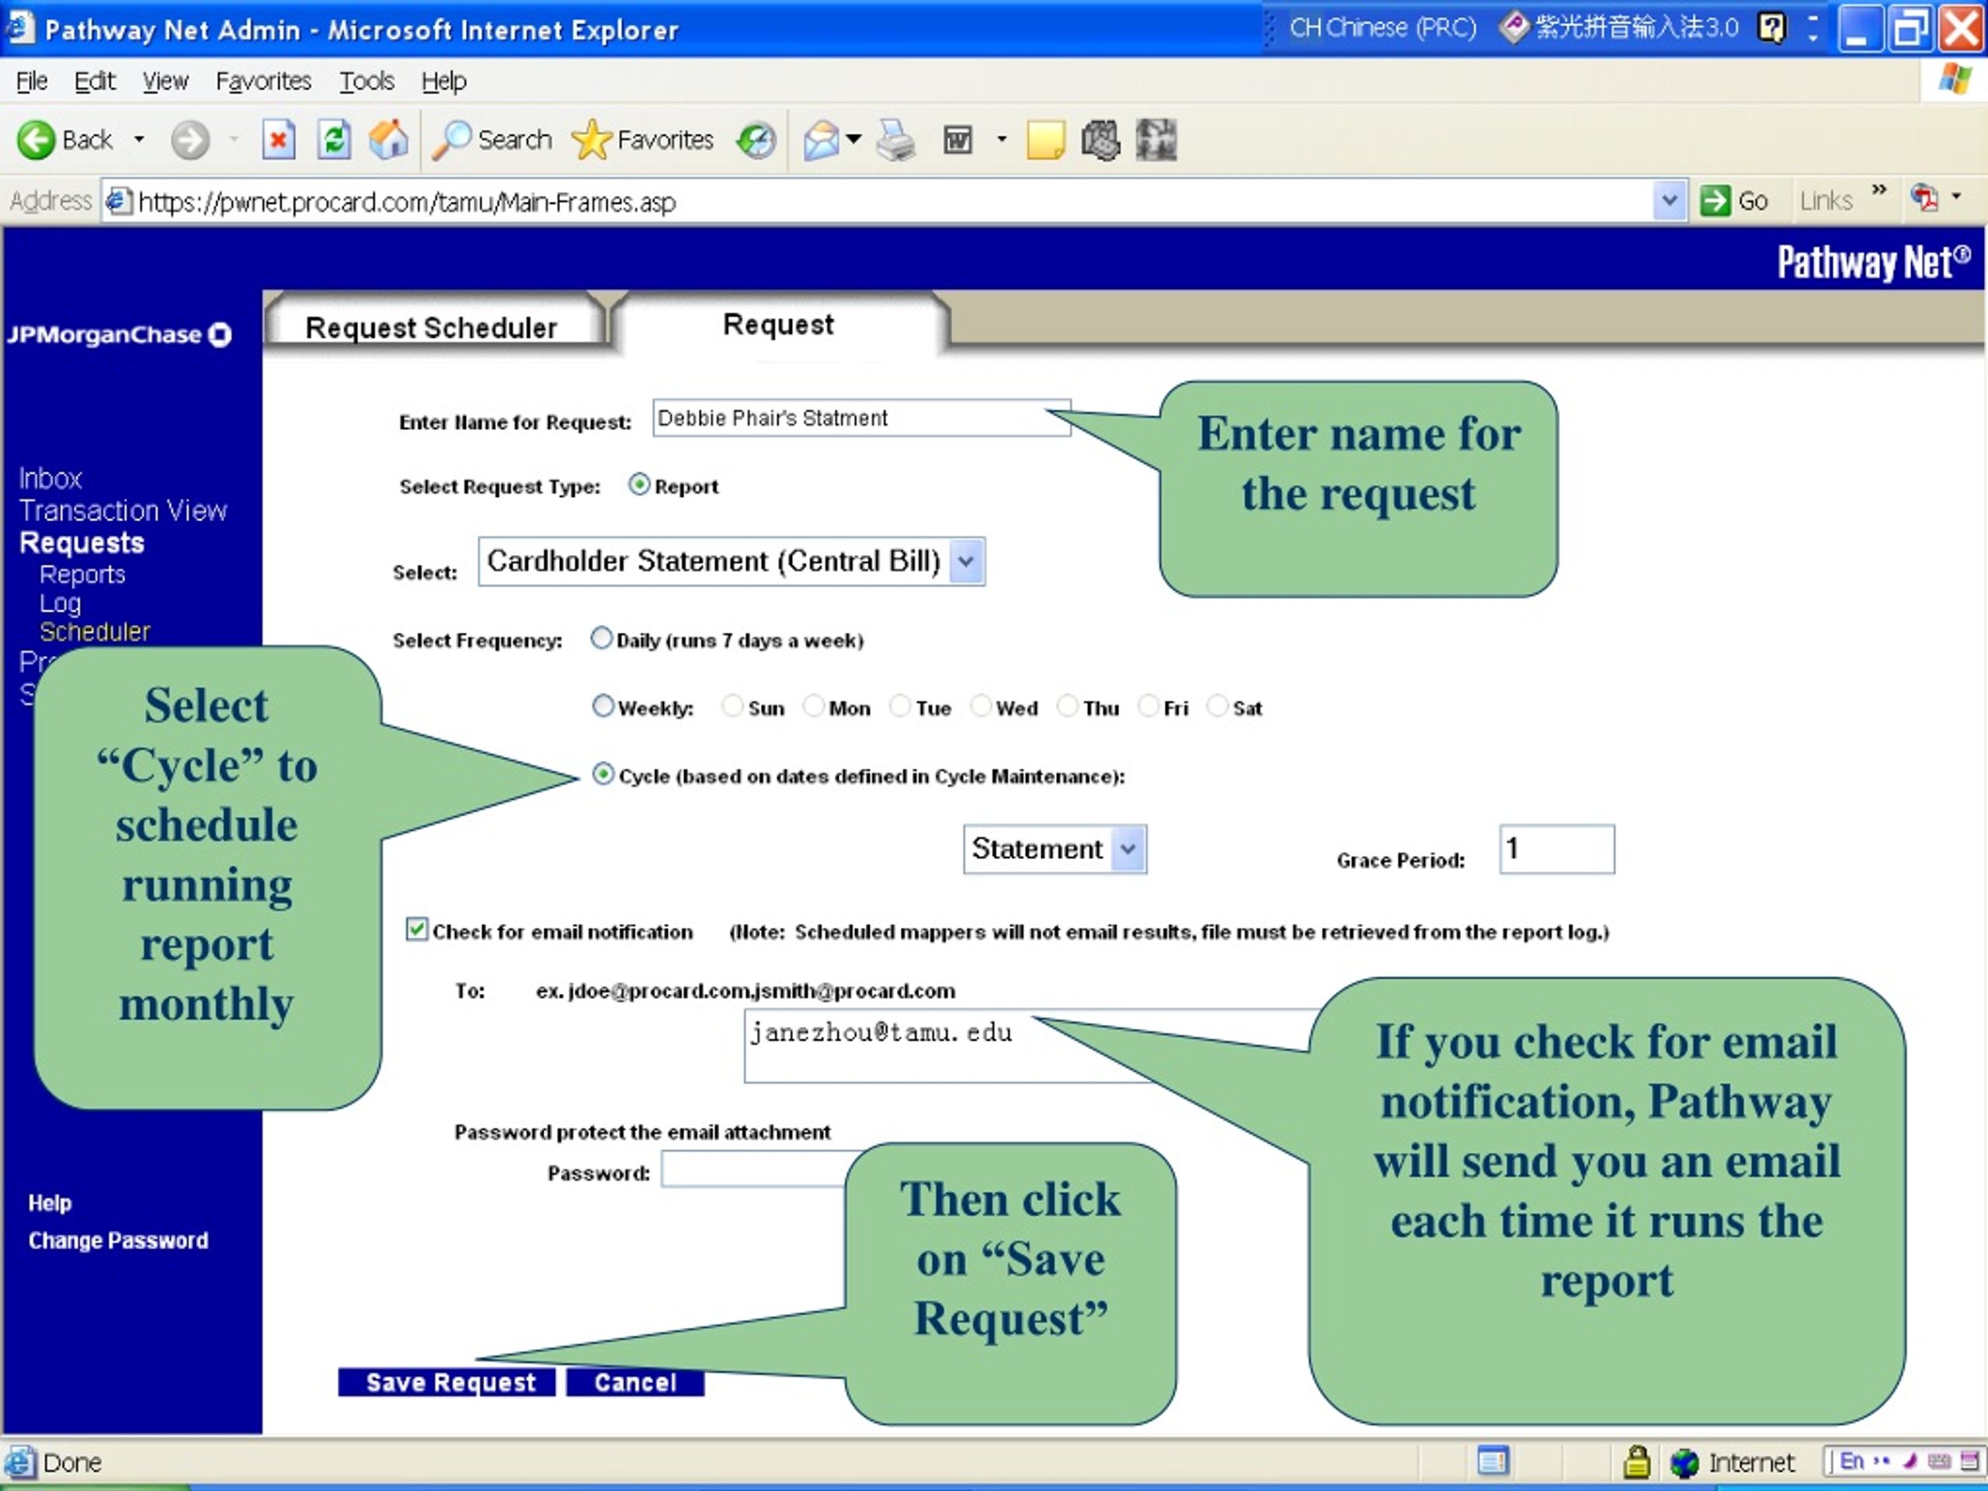Choose the Sun day radio button
Viewport: 1988px width, 1491px height.
[732, 705]
